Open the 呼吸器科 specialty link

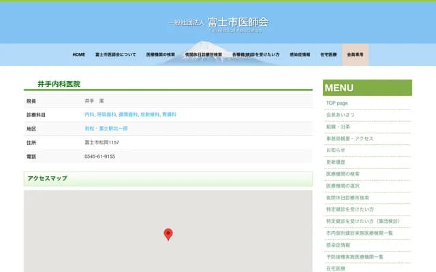(x=106, y=115)
